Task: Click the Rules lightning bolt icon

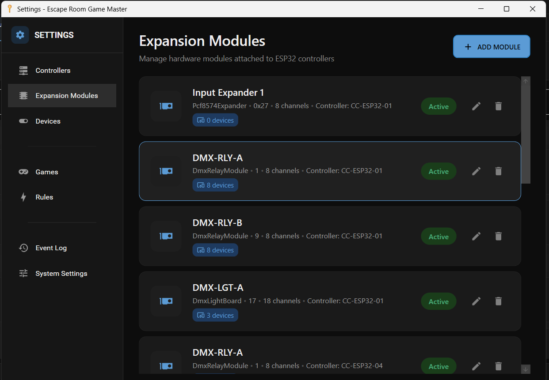Action: click(23, 197)
